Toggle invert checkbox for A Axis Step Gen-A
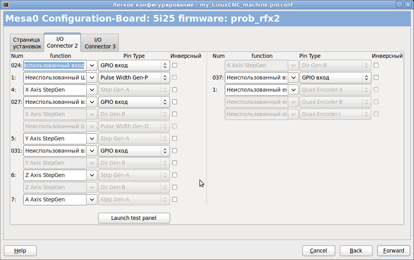The image size is (414, 260). coord(175,199)
